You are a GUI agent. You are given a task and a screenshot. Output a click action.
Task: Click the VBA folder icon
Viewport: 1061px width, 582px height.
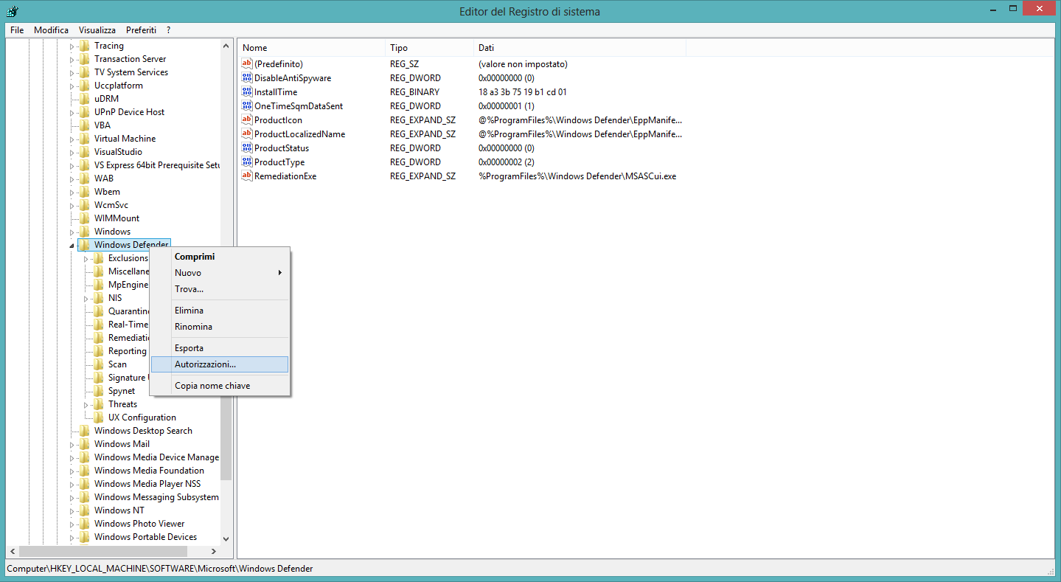(x=84, y=125)
